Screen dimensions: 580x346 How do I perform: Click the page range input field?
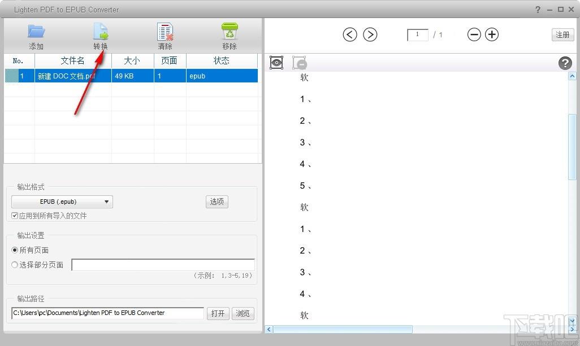pos(163,265)
